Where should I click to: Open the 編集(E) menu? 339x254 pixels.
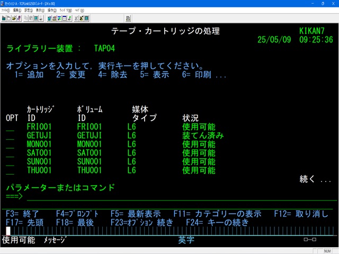coord(17,10)
